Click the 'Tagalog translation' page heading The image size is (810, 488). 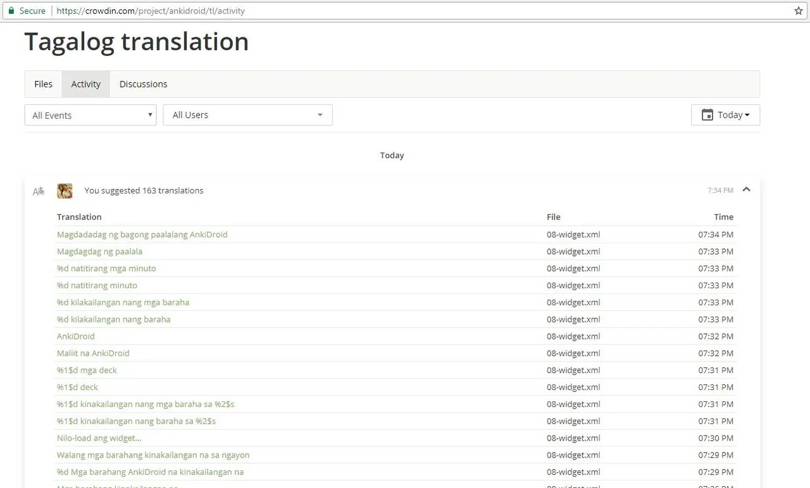click(x=137, y=42)
